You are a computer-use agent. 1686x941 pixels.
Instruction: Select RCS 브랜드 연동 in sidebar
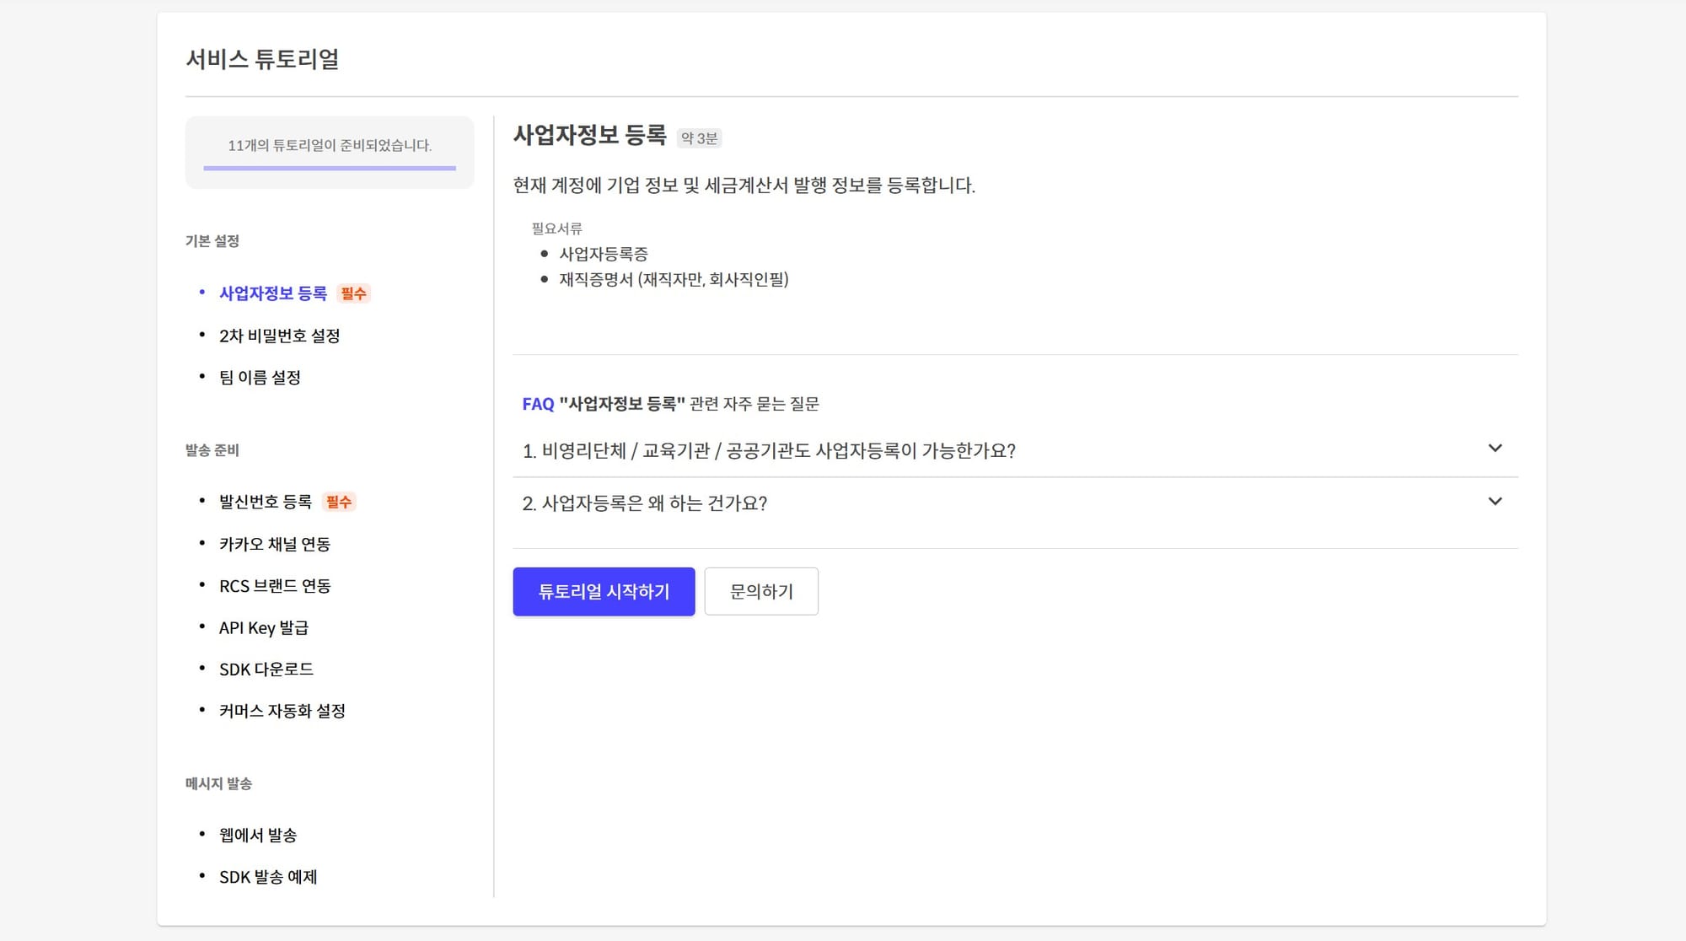pos(275,585)
